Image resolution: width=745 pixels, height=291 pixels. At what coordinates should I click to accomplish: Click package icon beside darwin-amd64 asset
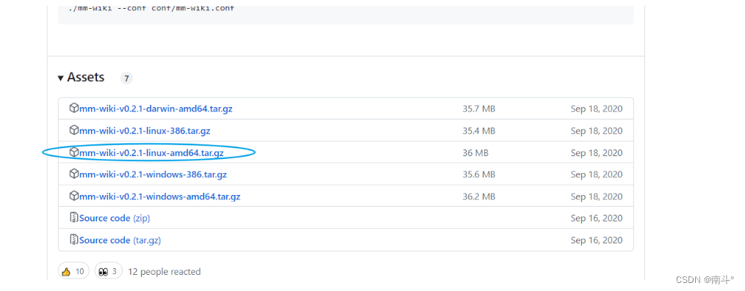[73, 108]
